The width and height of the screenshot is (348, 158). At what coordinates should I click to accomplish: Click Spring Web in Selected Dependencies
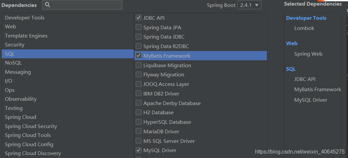(x=308, y=54)
